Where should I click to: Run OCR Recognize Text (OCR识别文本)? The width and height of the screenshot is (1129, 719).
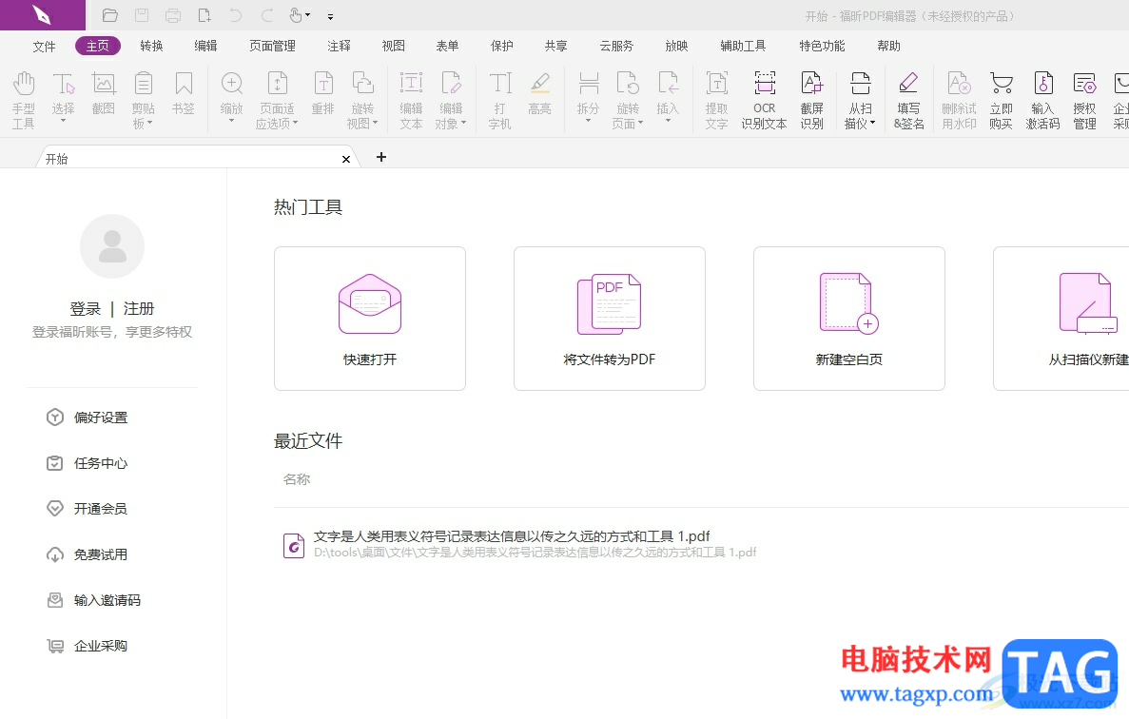[x=765, y=100]
